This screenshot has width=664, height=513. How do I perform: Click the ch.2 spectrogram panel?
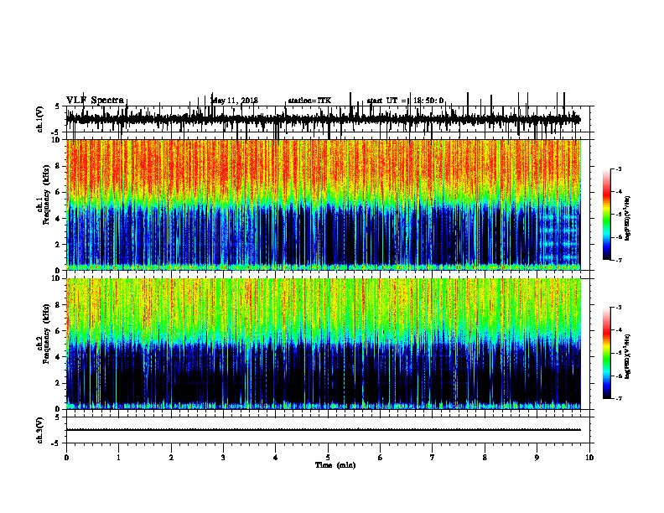coord(324,344)
